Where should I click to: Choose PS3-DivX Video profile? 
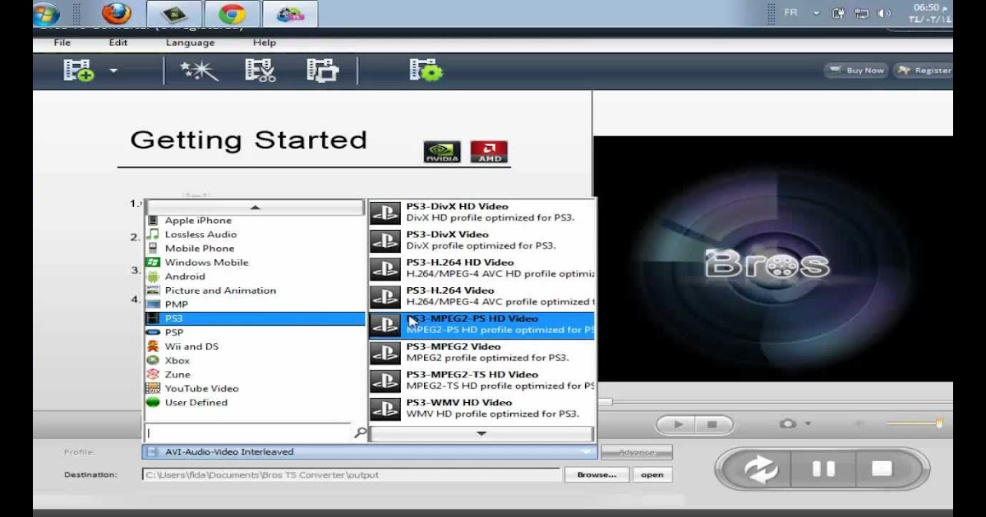482,240
